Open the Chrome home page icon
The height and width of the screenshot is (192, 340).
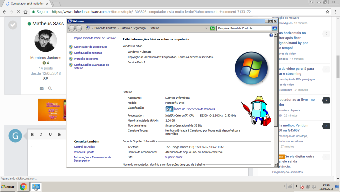pos(25,12)
